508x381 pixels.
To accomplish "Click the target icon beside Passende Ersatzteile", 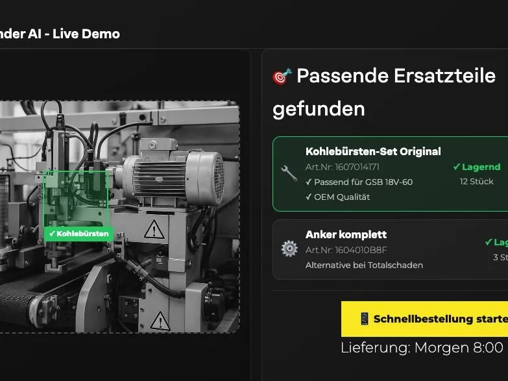I will click(x=282, y=76).
